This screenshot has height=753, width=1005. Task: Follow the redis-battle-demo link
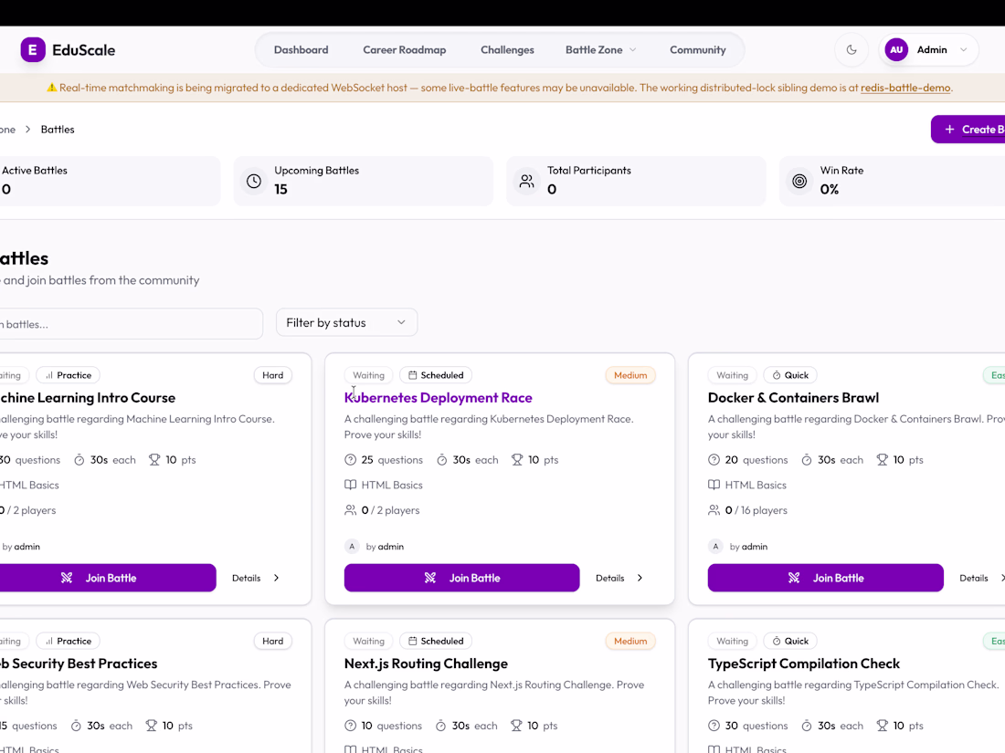click(x=905, y=88)
